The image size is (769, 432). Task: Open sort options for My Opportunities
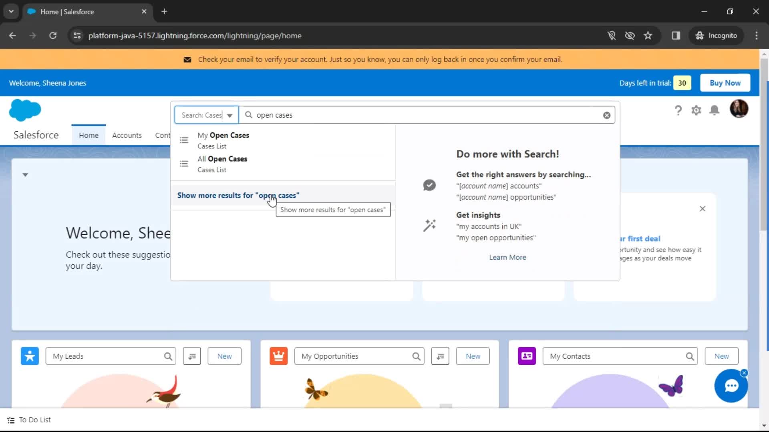(x=440, y=356)
